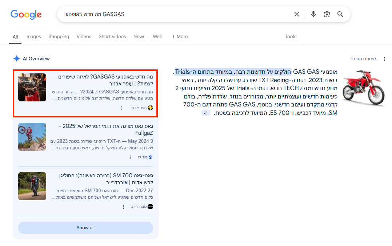The width and height of the screenshot is (392, 246).
Task: Click the Show all sources button
Action: coord(85,228)
